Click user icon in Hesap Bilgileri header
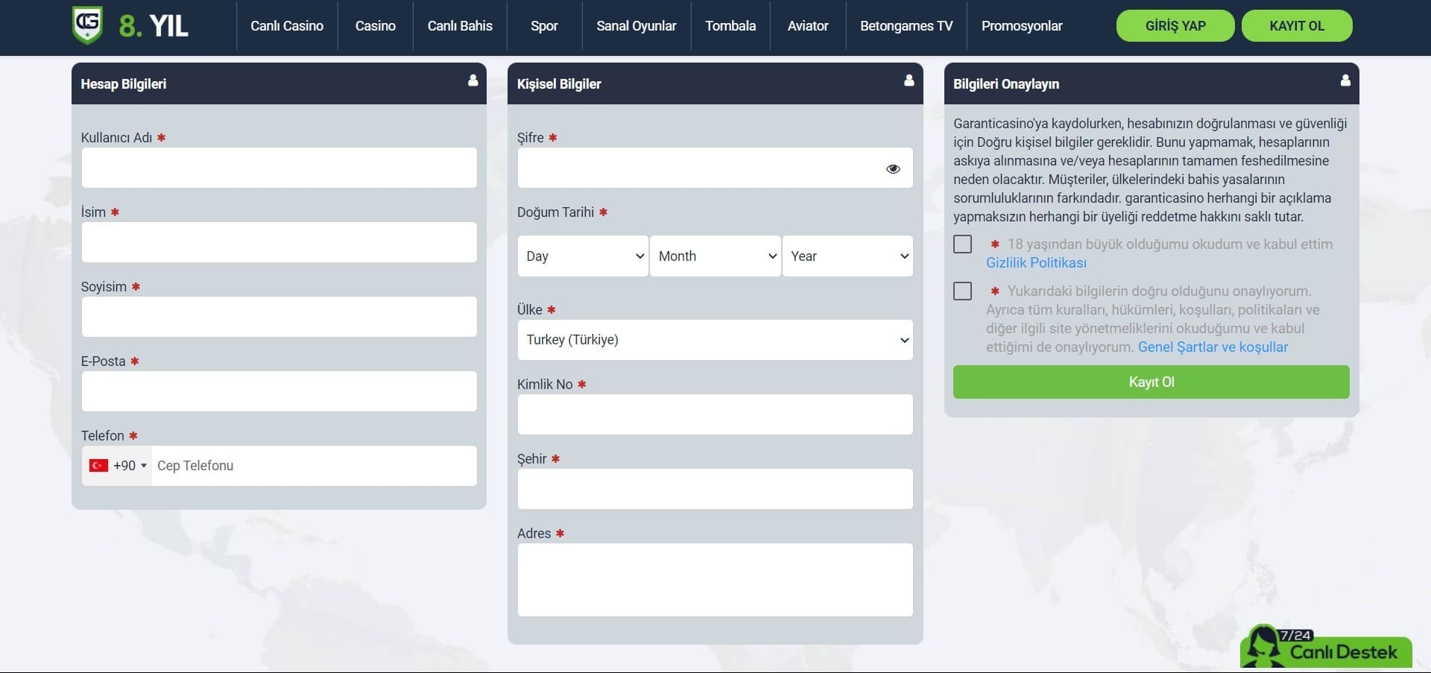The width and height of the screenshot is (1431, 673). click(x=473, y=80)
